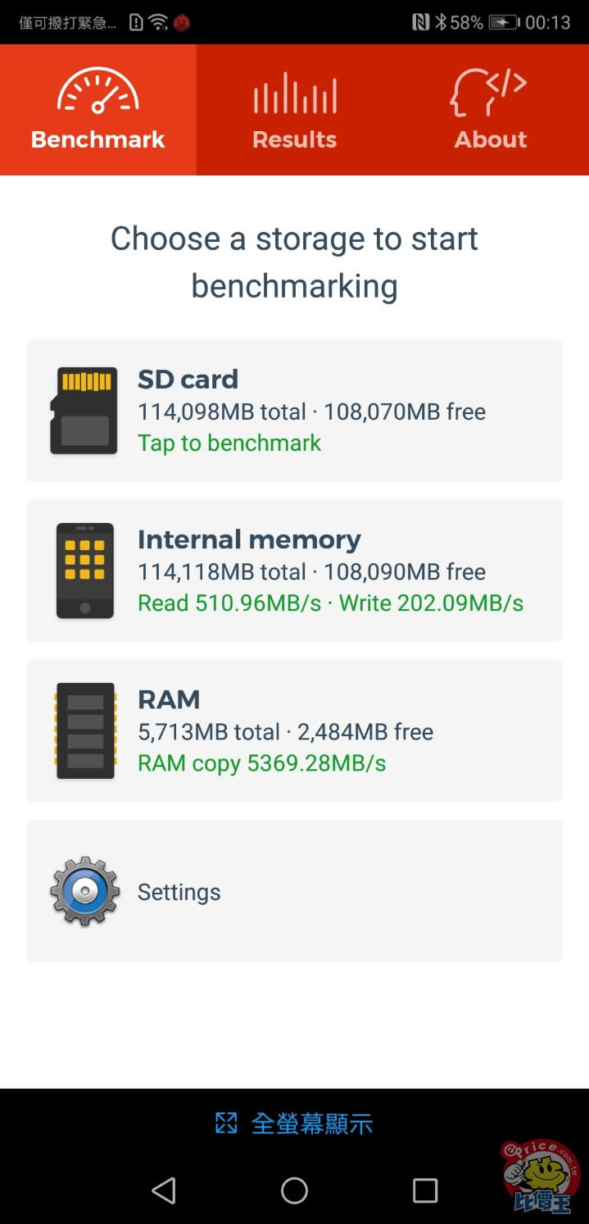Open the About tab label
This screenshot has height=1224, width=589.
coord(491,139)
